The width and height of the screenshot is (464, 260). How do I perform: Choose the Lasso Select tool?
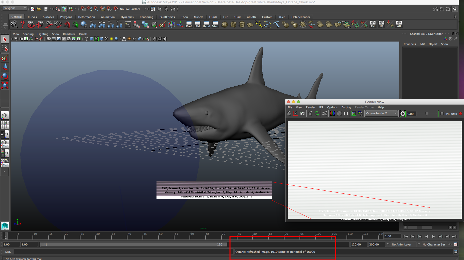(5, 48)
